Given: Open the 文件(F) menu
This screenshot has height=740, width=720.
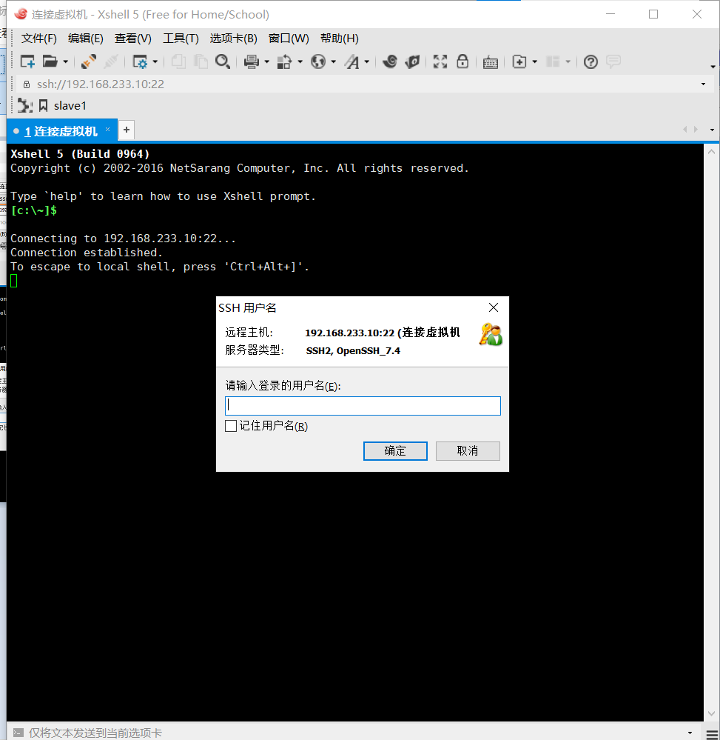Looking at the screenshot, I should pos(38,39).
